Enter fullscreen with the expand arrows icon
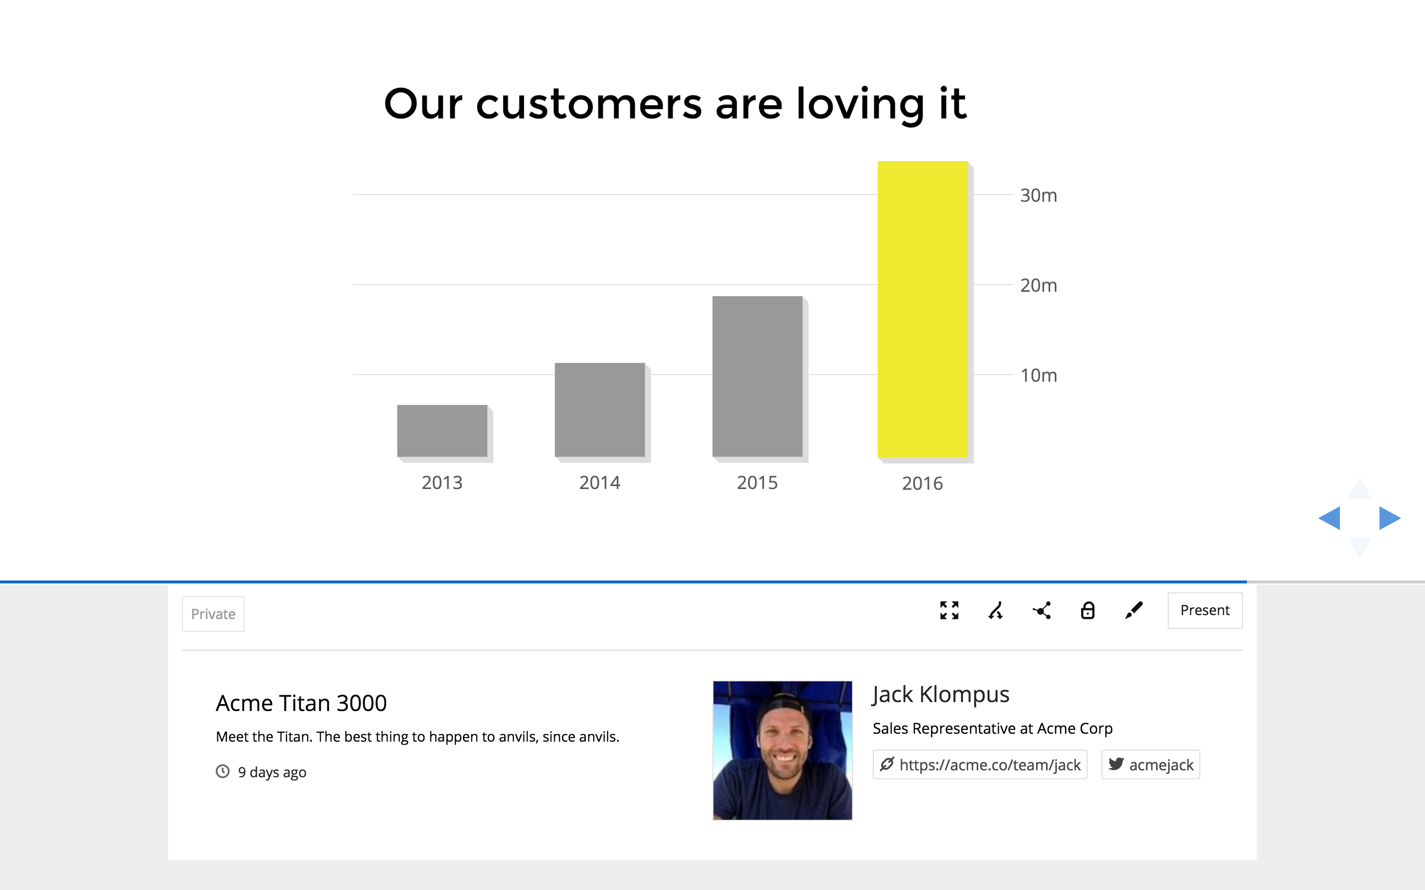Viewport: 1425px width, 890px height. [x=949, y=611]
